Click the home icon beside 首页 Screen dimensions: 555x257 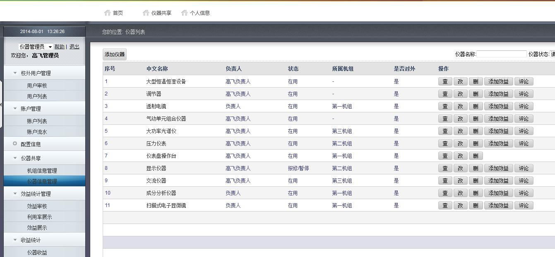tap(108, 13)
